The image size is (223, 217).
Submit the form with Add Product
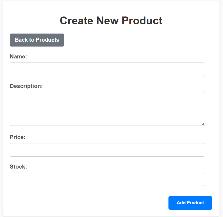point(190,203)
